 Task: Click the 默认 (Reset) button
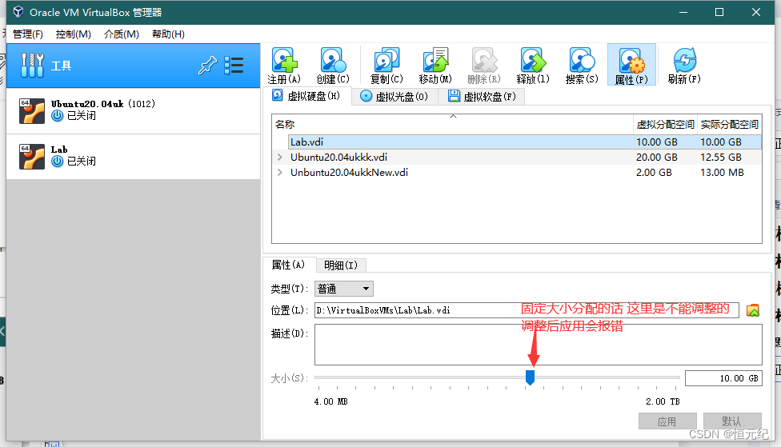732,421
